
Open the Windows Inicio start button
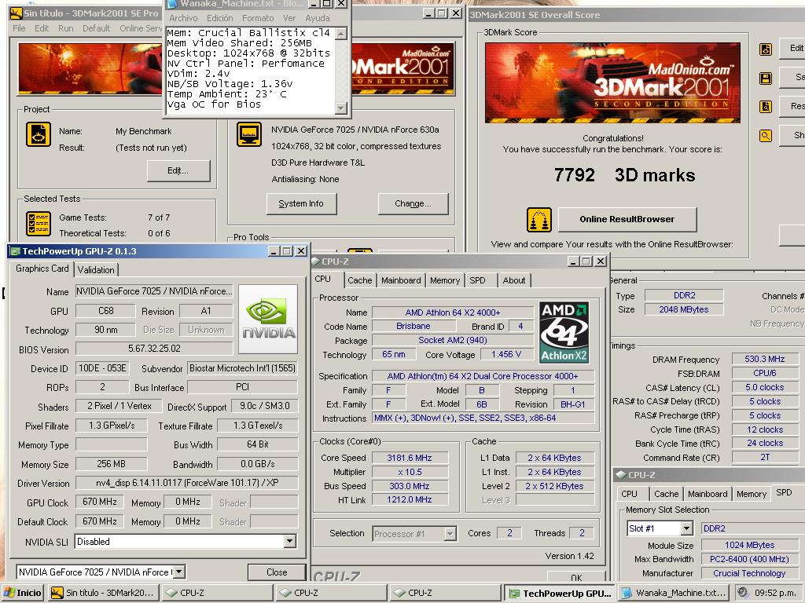click(x=23, y=593)
